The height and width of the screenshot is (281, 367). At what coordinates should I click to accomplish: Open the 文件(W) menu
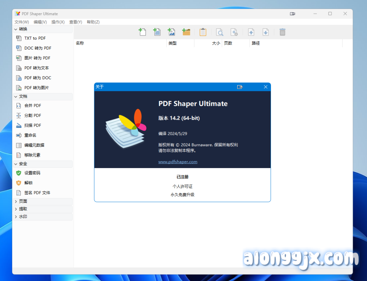tap(22, 22)
